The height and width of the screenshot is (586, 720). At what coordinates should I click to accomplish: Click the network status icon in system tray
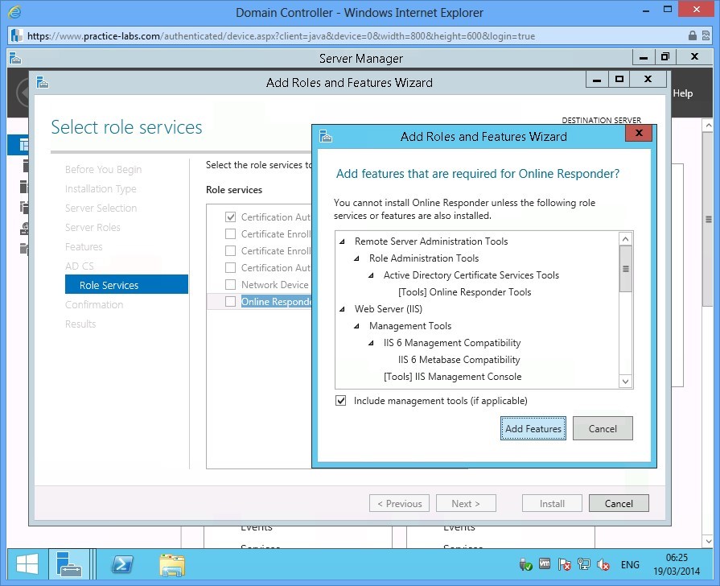tap(583, 565)
